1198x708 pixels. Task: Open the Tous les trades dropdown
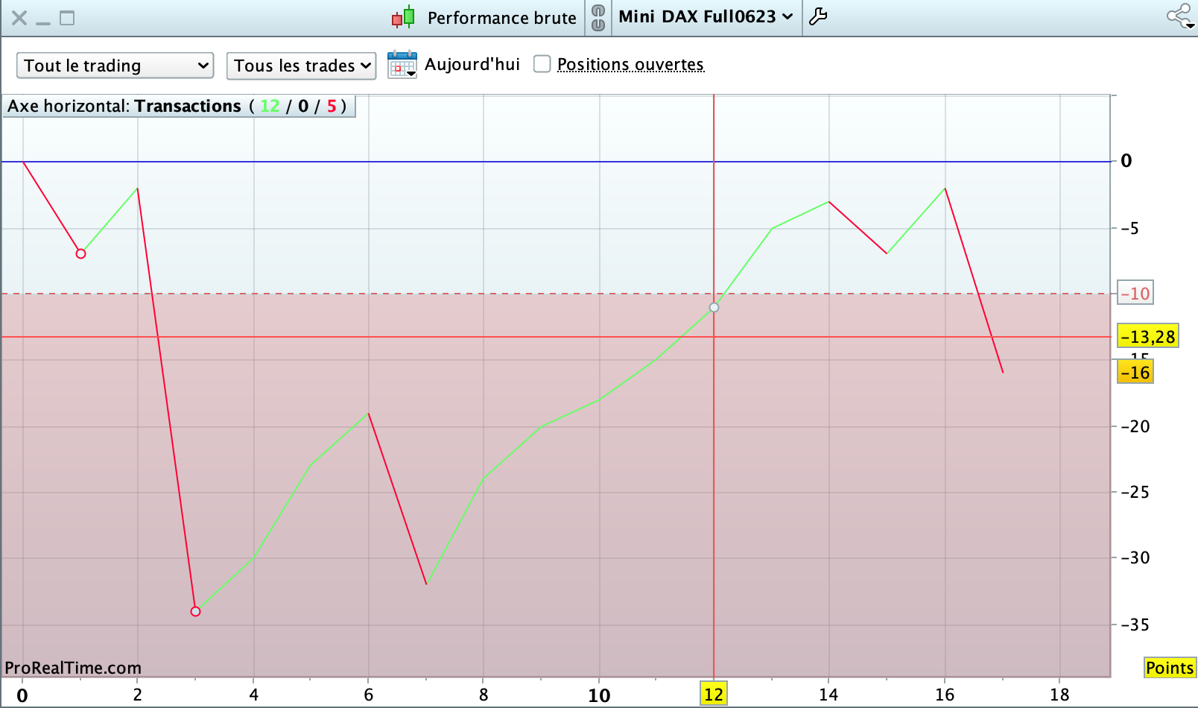(301, 66)
